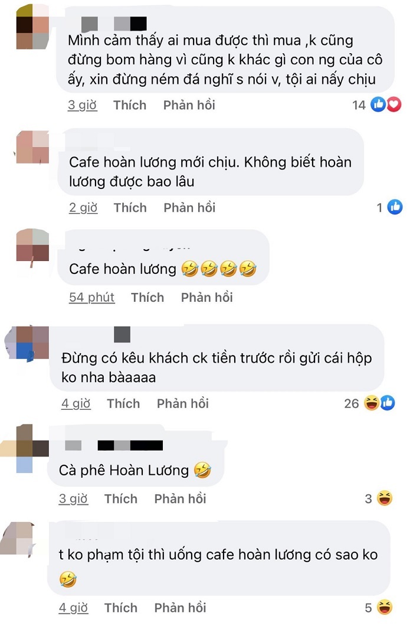Image resolution: width=413 pixels, height=636 pixels.
Task: Reply to the 'Đừng có kêu khách' comment
Action: click(x=183, y=403)
